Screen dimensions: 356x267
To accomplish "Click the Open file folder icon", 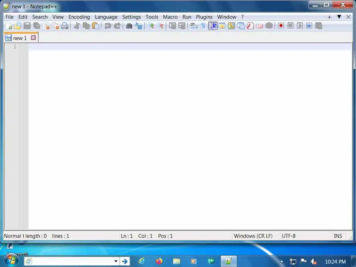I will coord(18,26).
